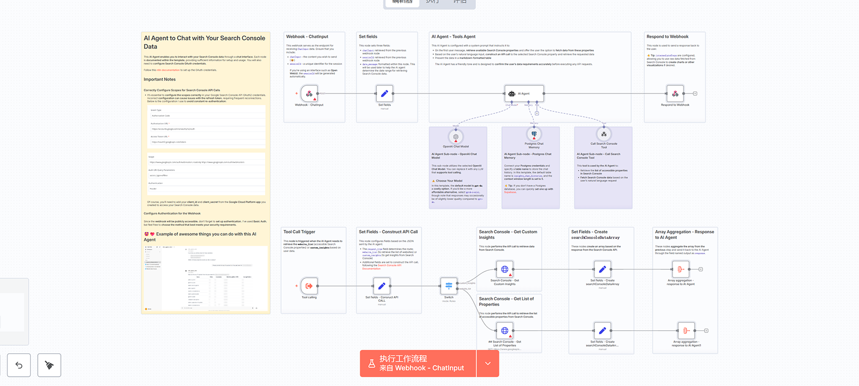Viewport: 859px width, 386px height.
Task: Open the Webhook - ChatInput node
Action: tap(309, 94)
